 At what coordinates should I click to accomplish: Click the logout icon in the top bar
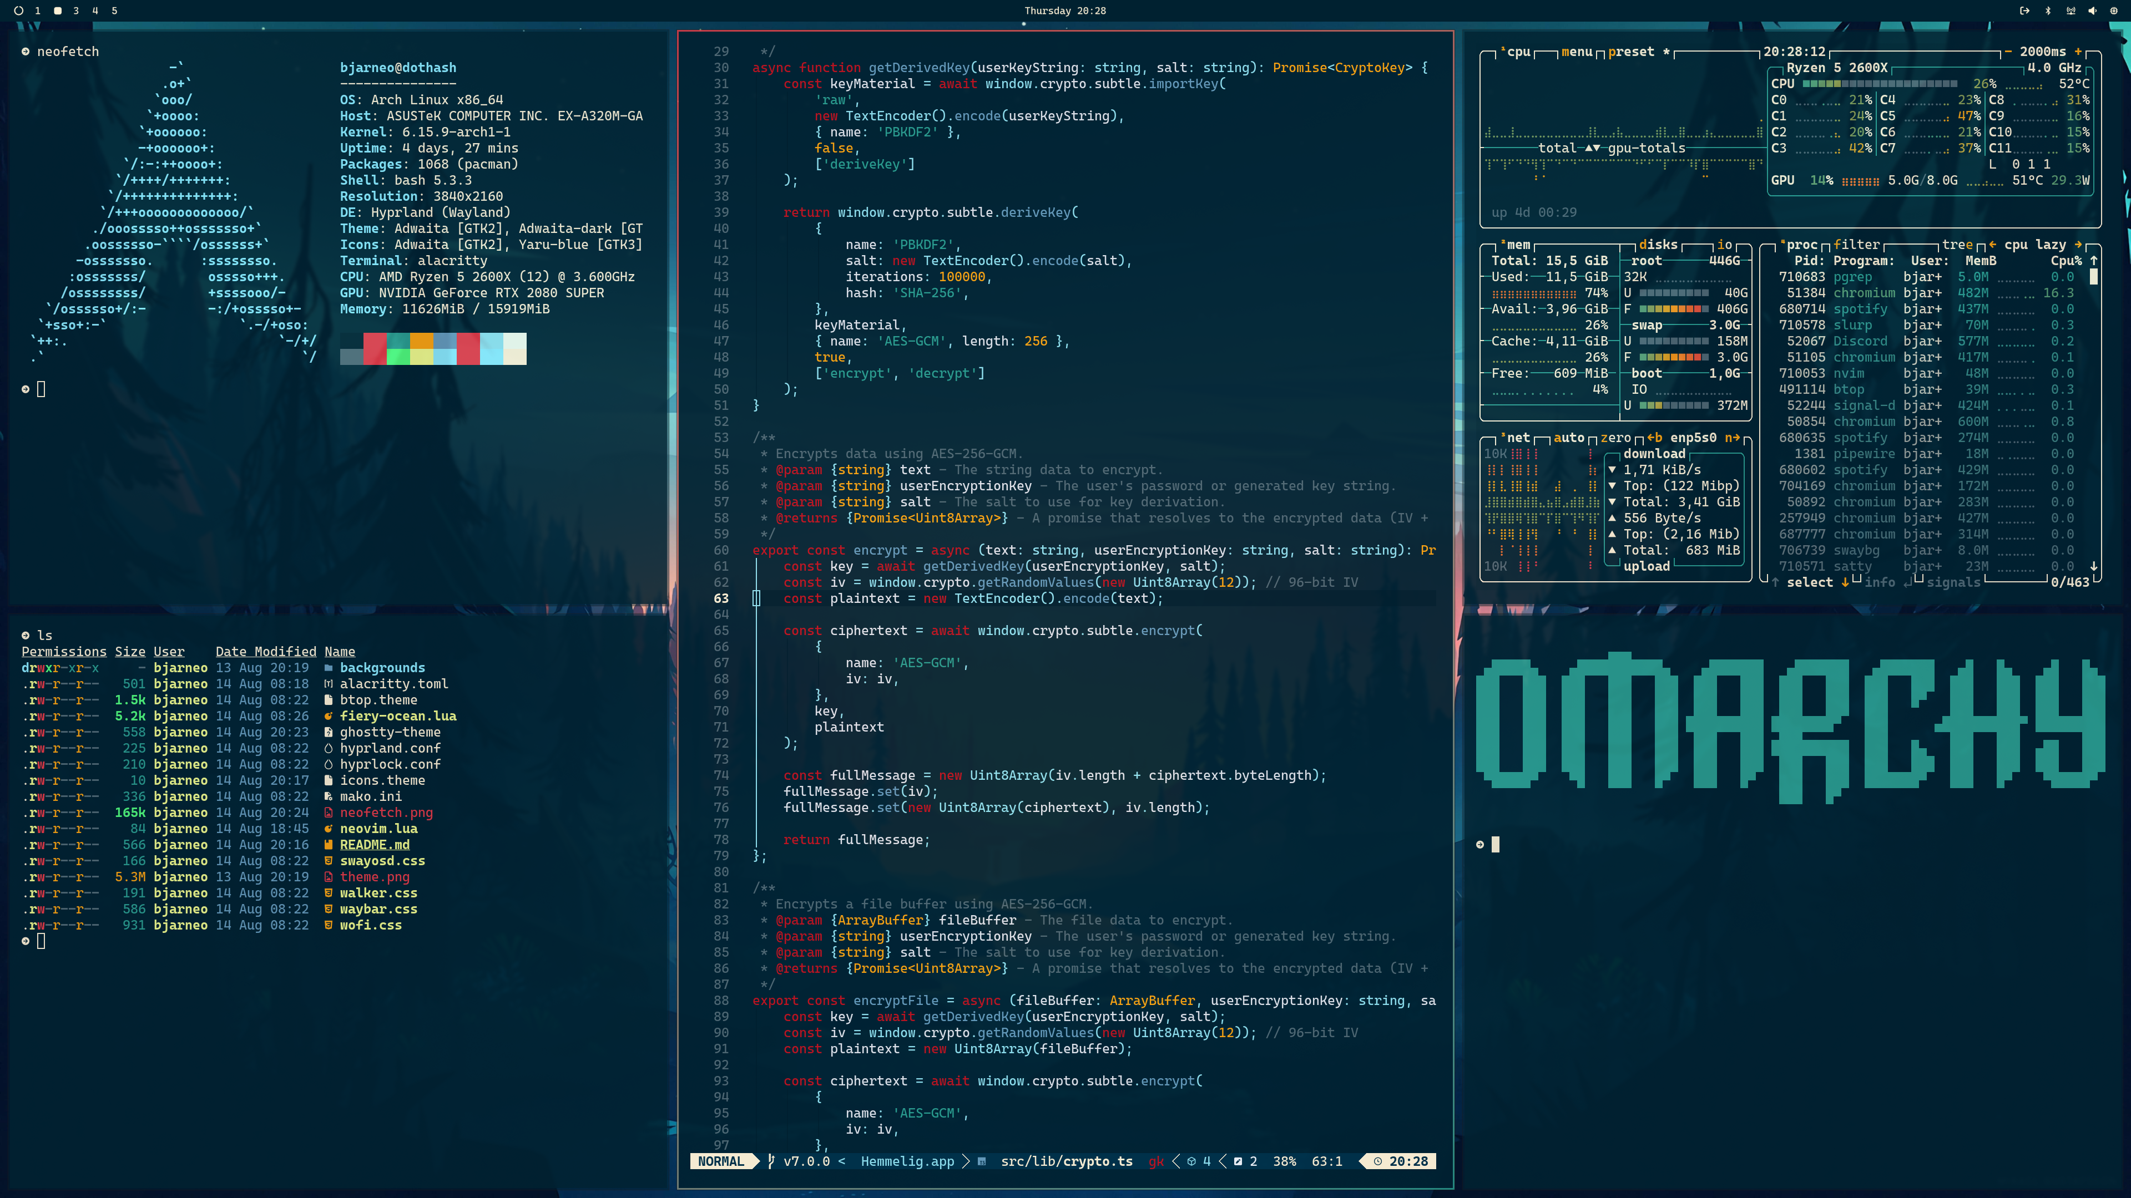pyautogui.click(x=2024, y=11)
